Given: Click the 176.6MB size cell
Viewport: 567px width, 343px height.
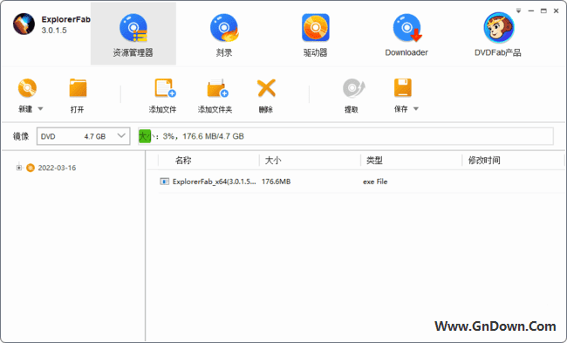Looking at the screenshot, I should (276, 182).
